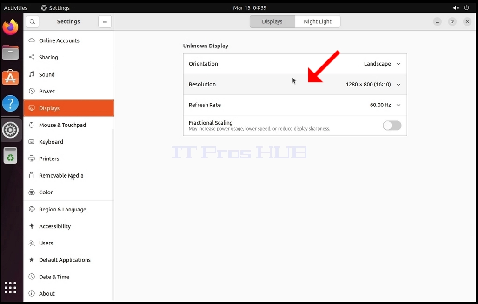Click the Unknown Display heading
This screenshot has height=304, width=478.
(x=206, y=46)
